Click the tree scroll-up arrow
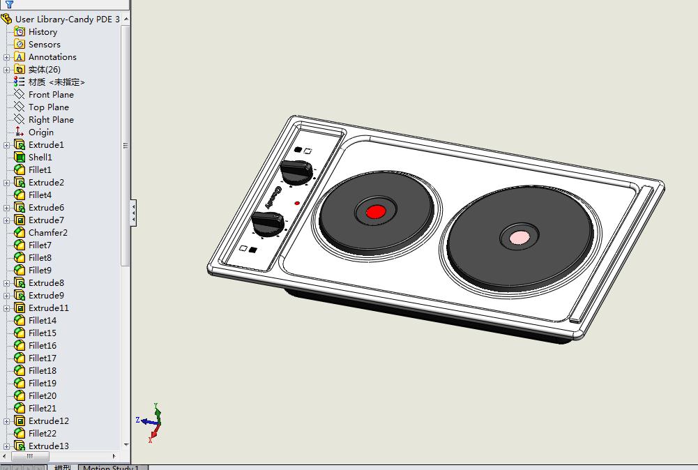 click(x=126, y=19)
